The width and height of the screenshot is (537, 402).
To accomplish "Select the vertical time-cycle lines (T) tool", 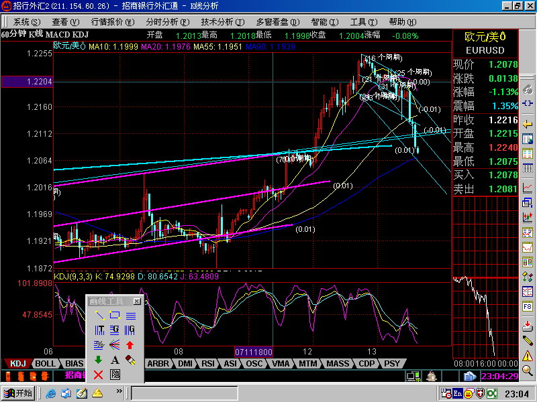I will point(99,330).
